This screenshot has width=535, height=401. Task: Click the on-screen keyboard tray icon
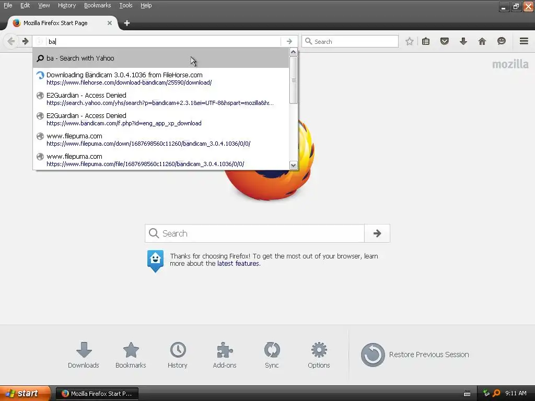pos(467,394)
